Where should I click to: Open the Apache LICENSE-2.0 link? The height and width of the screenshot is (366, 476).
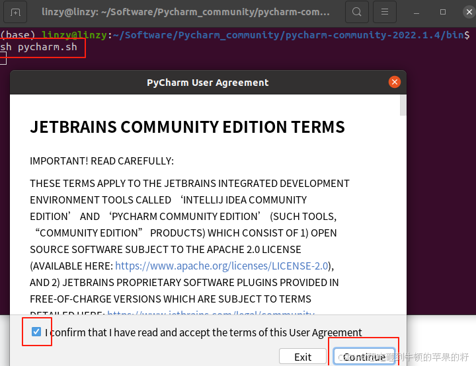[221, 266]
